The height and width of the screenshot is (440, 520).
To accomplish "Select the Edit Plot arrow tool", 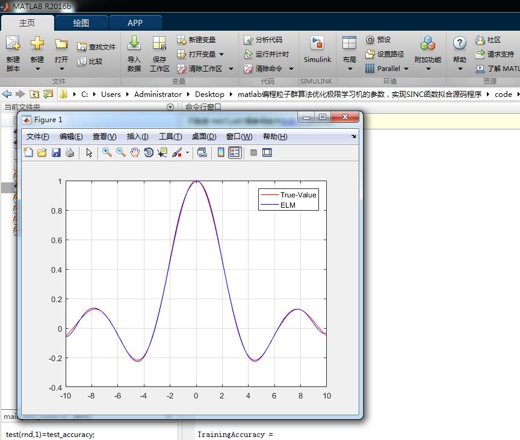I will pyautogui.click(x=89, y=152).
